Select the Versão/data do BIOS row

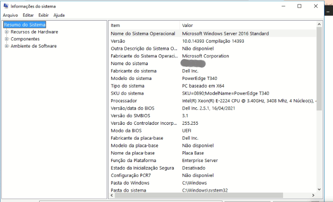(x=212, y=108)
